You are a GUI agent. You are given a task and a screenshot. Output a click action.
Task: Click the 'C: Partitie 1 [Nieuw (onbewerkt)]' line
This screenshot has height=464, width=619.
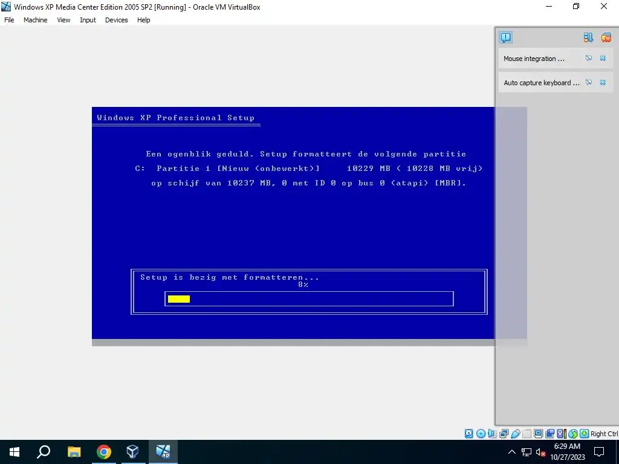309,169
